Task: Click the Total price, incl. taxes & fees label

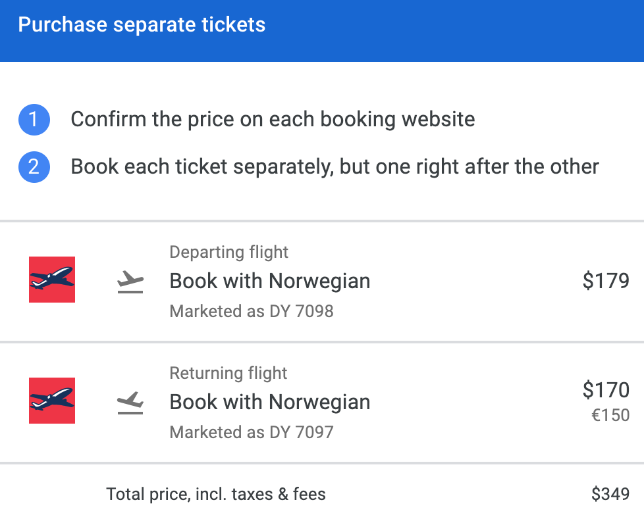Action: (x=216, y=494)
